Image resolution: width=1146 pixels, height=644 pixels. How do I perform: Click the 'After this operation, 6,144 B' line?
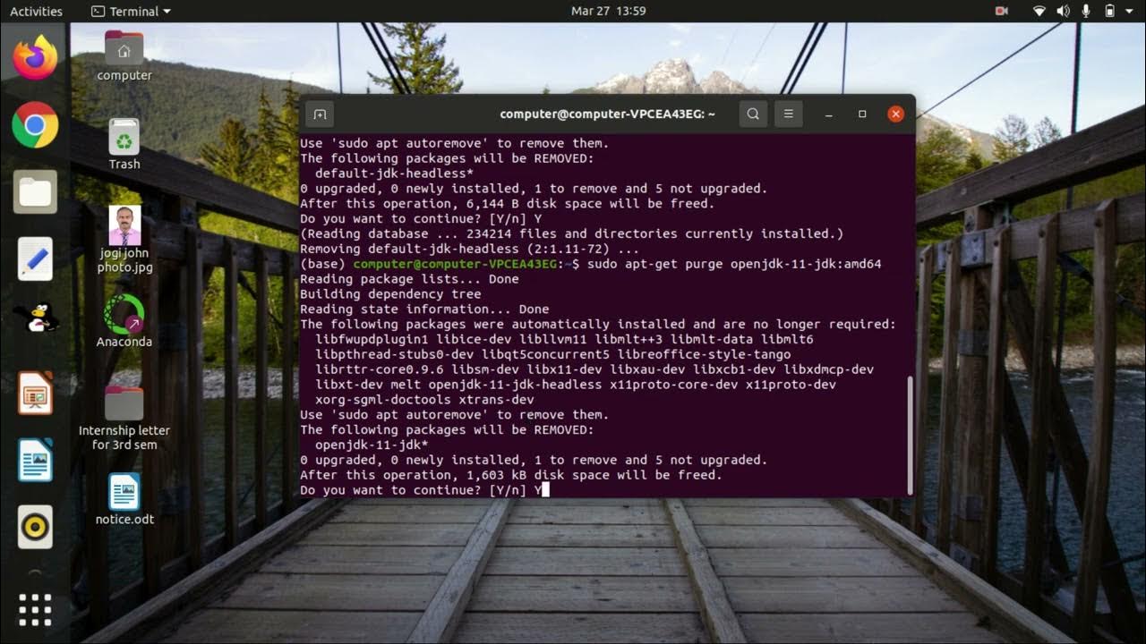click(507, 204)
